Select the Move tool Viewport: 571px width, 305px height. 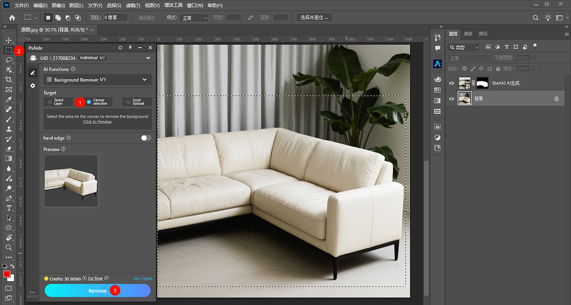coord(8,40)
